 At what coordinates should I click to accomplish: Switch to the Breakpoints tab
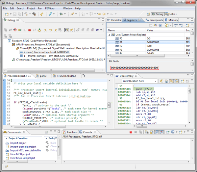[x=154, y=20]
